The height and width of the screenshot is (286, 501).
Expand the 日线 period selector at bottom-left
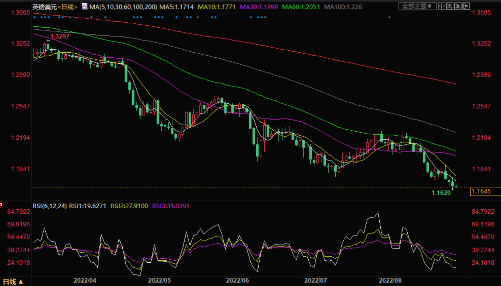[x=13, y=282]
